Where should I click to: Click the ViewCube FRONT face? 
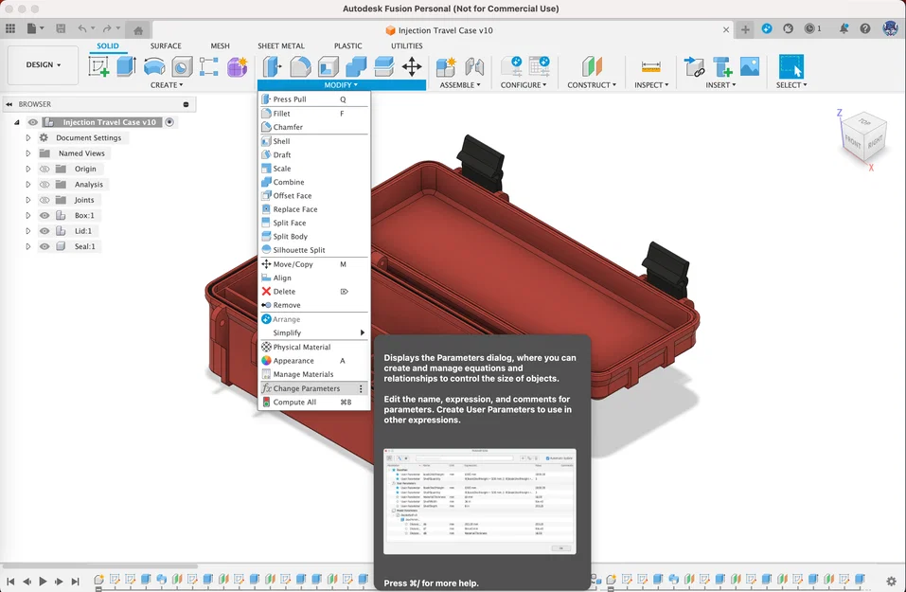[x=853, y=141]
